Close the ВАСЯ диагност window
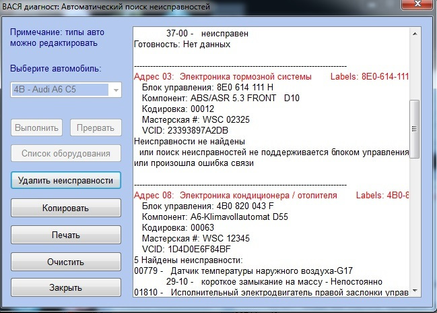The image size is (437, 313). pyautogui.click(x=417, y=4)
